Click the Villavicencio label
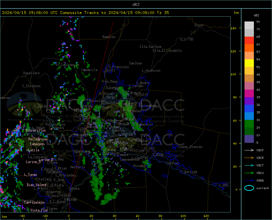This screenshot has width=272, height=220. (x=67, y=65)
